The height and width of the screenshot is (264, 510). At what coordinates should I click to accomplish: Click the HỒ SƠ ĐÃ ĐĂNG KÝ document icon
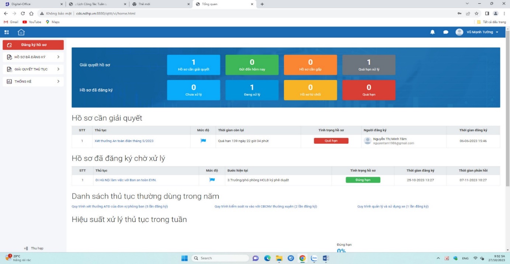(x=10, y=57)
